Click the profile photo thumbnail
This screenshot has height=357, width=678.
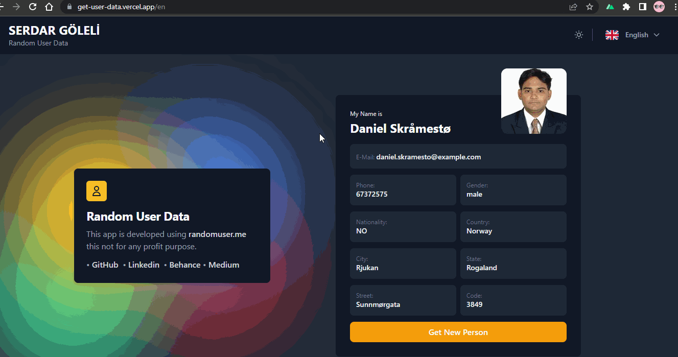[534, 101]
